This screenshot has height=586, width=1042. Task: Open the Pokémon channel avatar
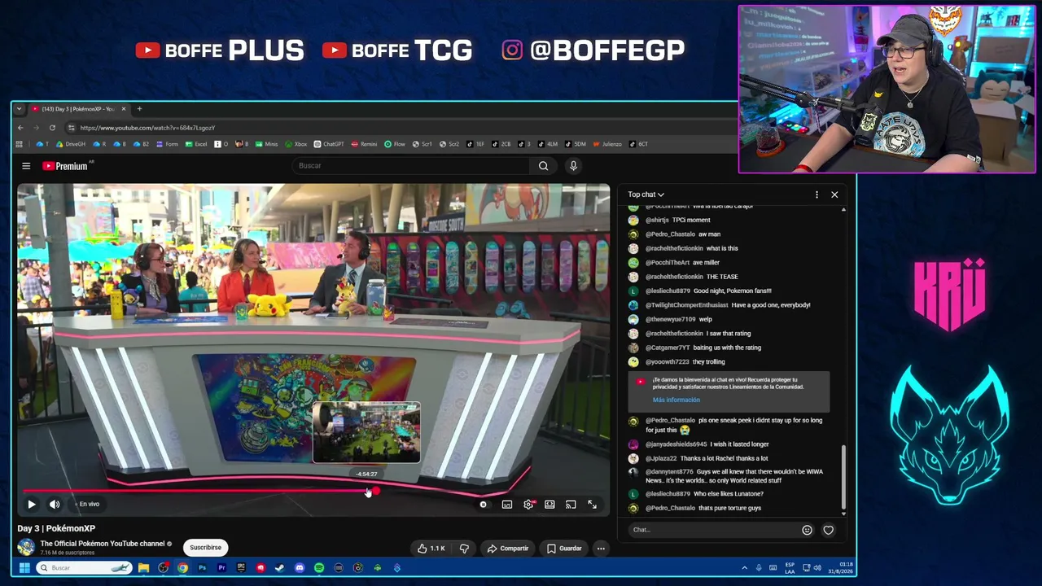pyautogui.click(x=26, y=548)
